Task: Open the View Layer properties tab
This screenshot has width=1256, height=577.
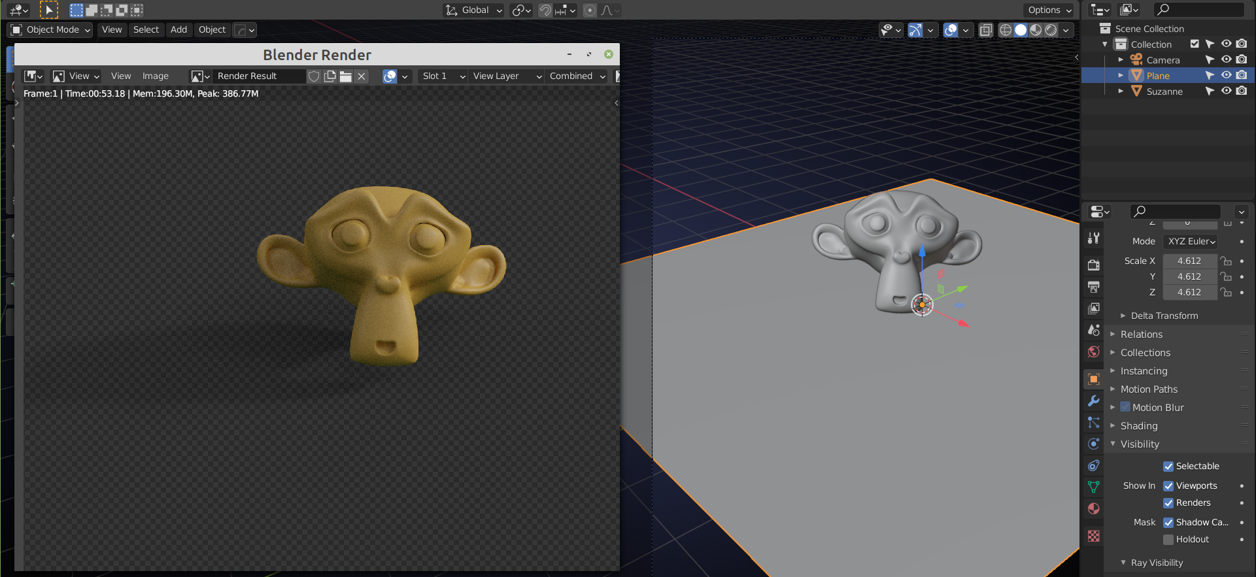Action: (x=1093, y=308)
